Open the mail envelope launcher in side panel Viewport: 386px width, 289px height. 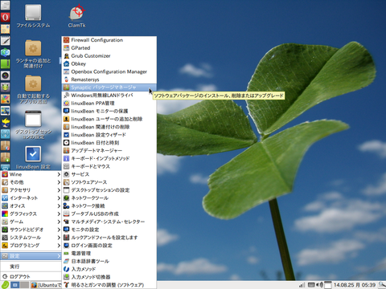[5, 29]
